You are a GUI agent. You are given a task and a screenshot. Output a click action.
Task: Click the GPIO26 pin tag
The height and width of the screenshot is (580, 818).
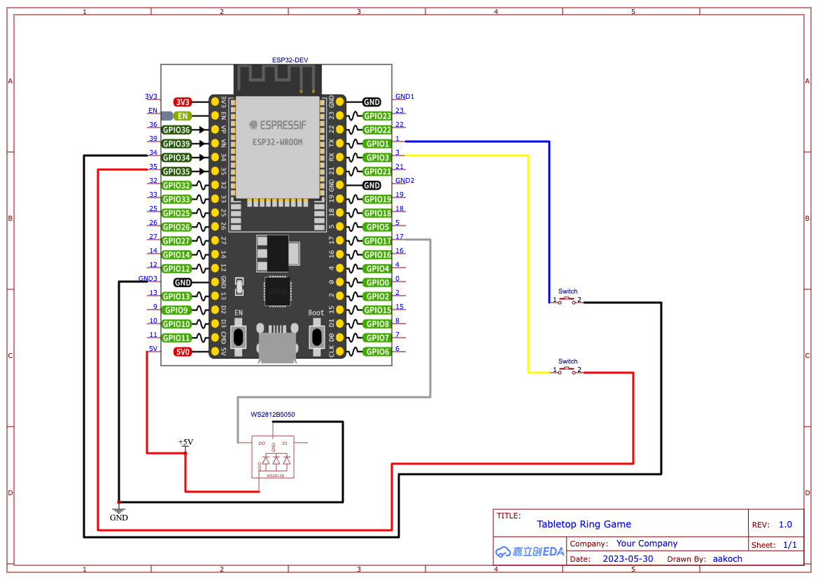click(176, 227)
